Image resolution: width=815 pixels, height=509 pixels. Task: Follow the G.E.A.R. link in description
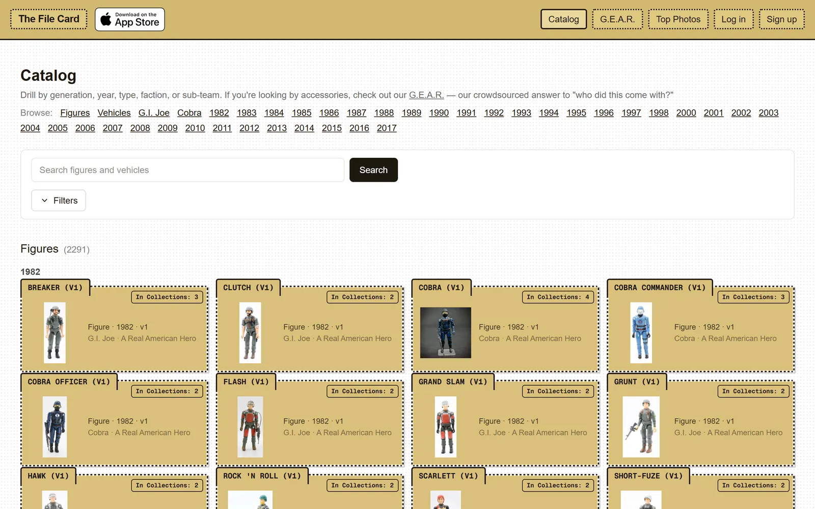(x=426, y=95)
